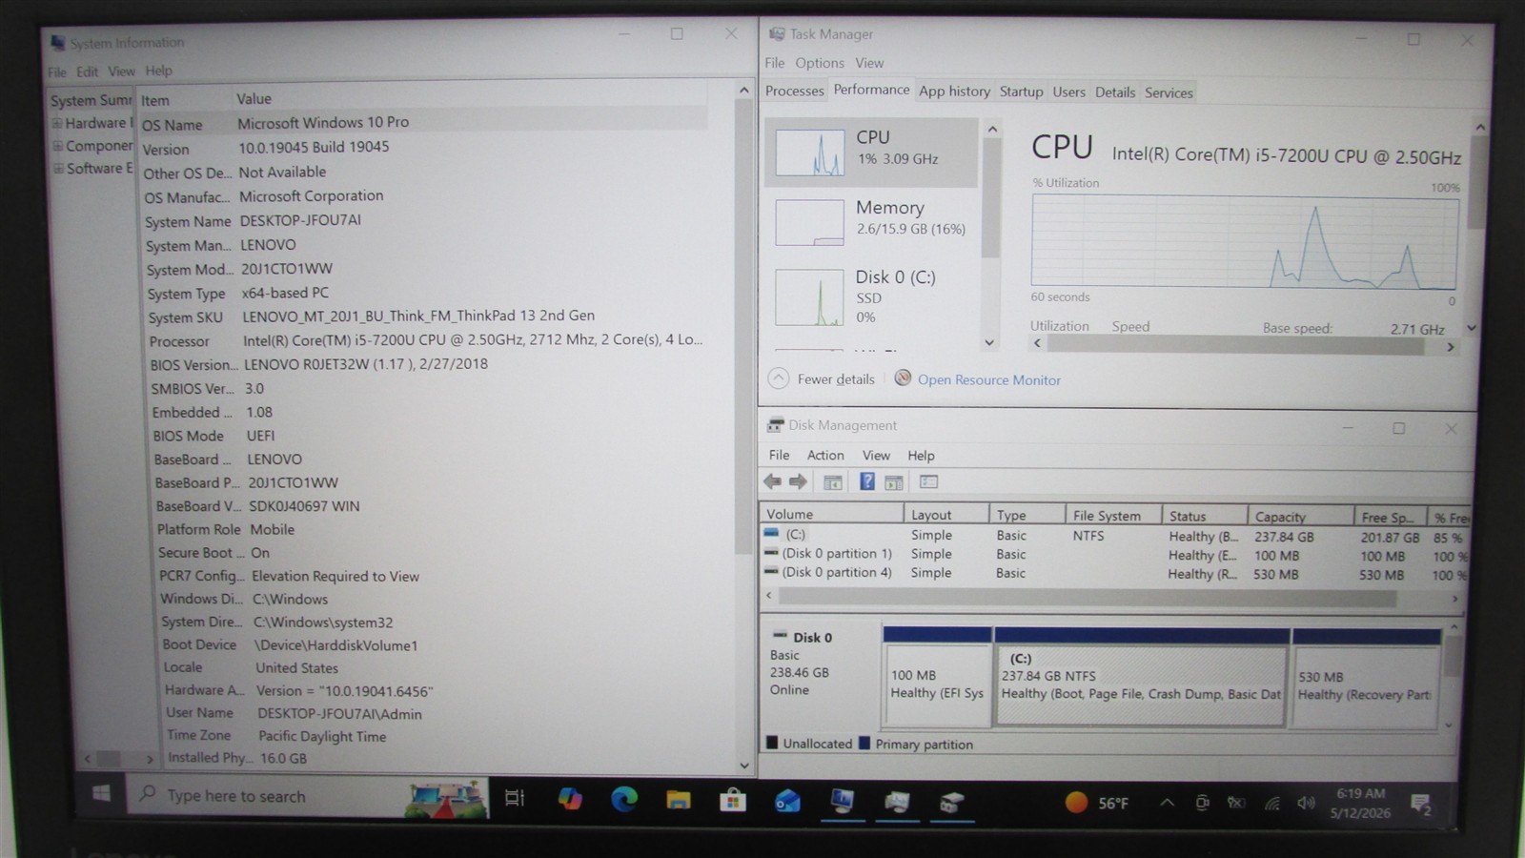Open System Information File menu
The width and height of the screenshot is (1525, 858).
pos(57,71)
